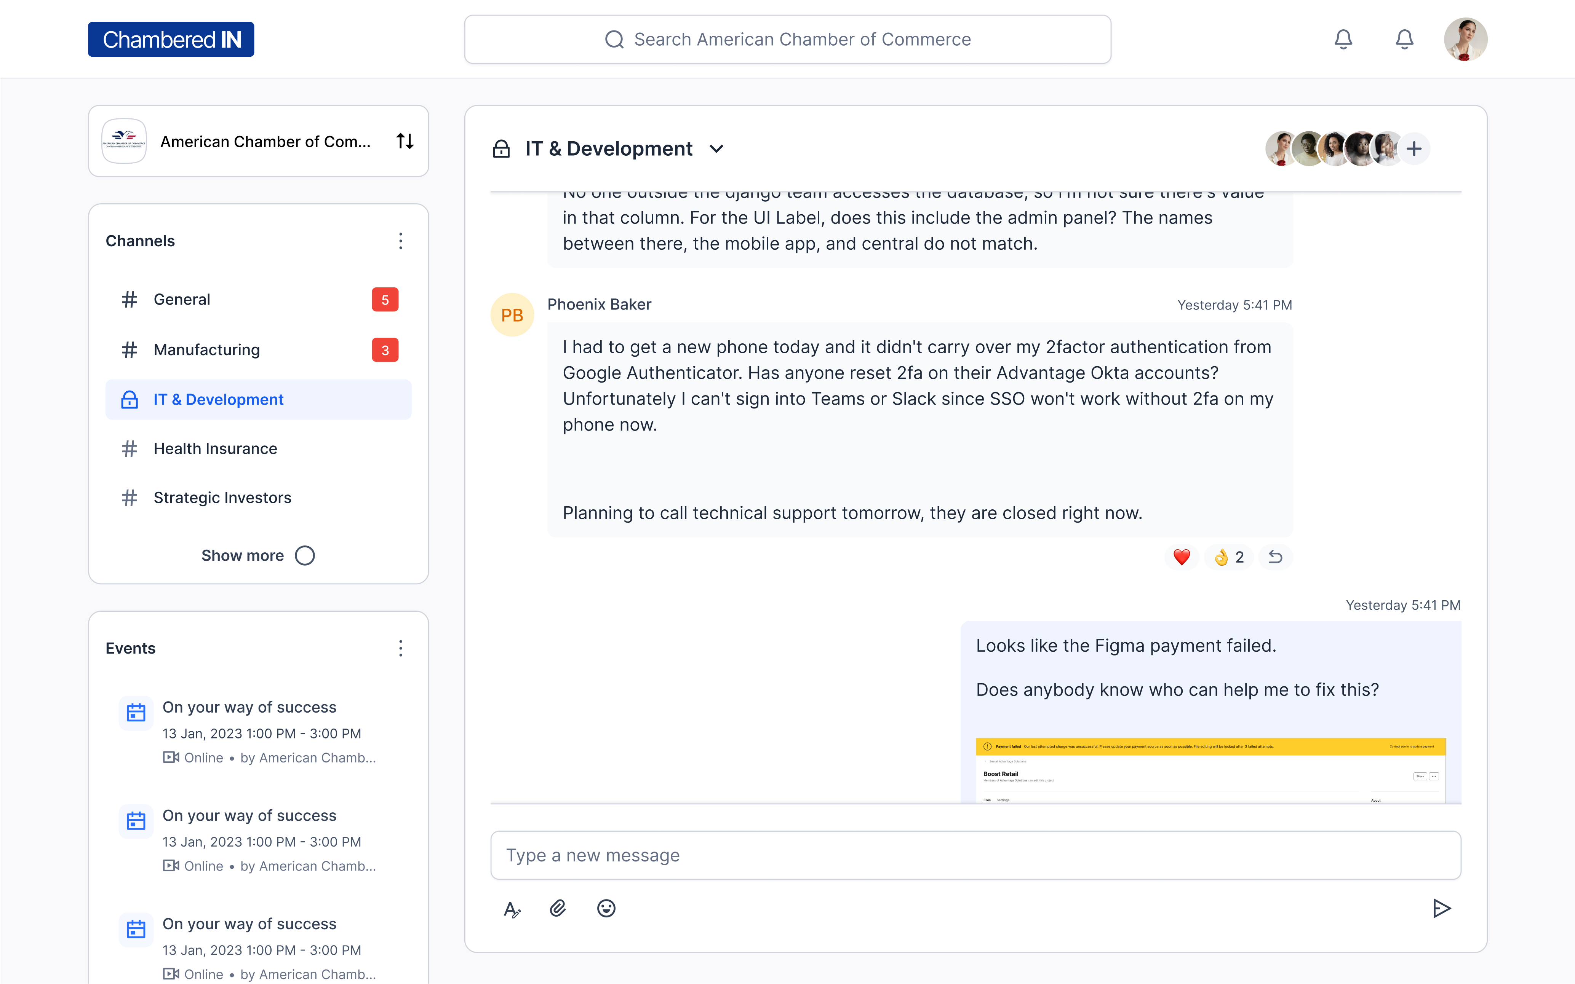
Task: Open the third On your way of success event
Action: 258,948
